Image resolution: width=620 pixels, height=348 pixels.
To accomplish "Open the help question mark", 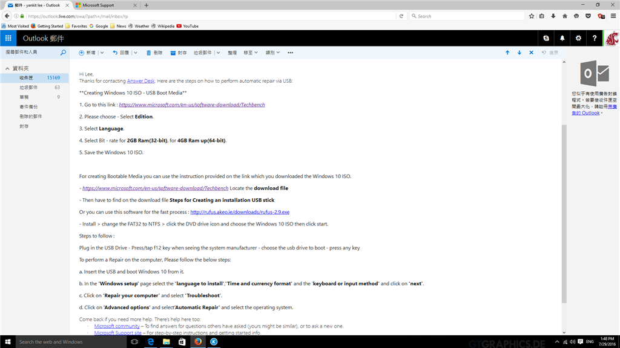I will (595, 38).
